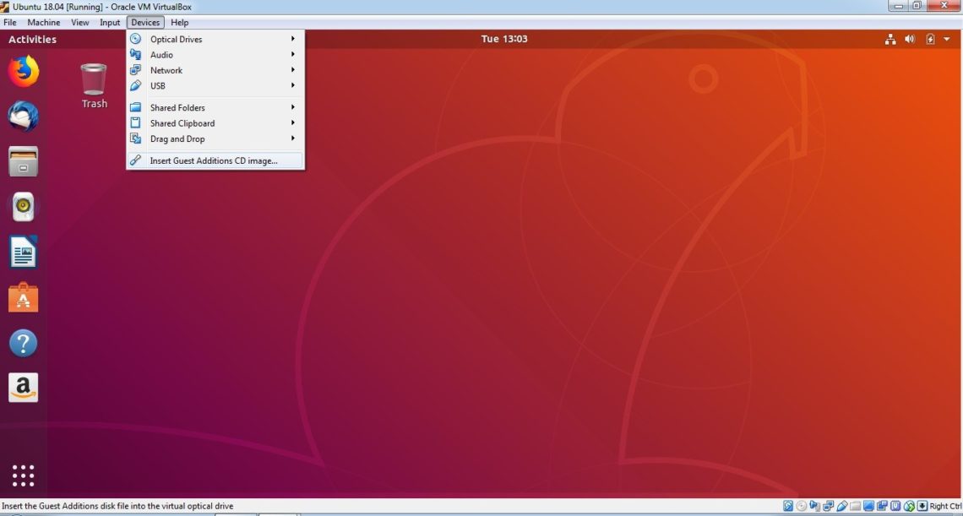Open the Amazon launcher in dock
The image size is (963, 516).
24,388
